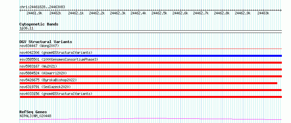Click the red nsv5426675 variant bar

[x=148, y=83]
